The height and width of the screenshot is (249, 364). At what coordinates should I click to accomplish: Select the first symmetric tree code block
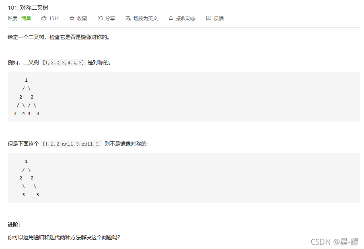tap(182, 96)
